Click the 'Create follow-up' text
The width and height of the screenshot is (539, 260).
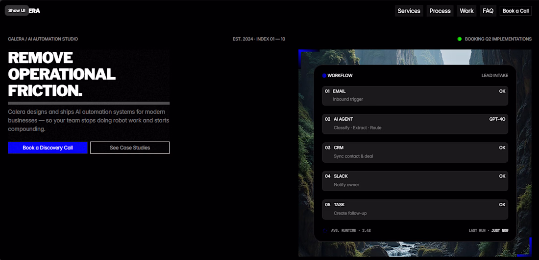(350, 213)
